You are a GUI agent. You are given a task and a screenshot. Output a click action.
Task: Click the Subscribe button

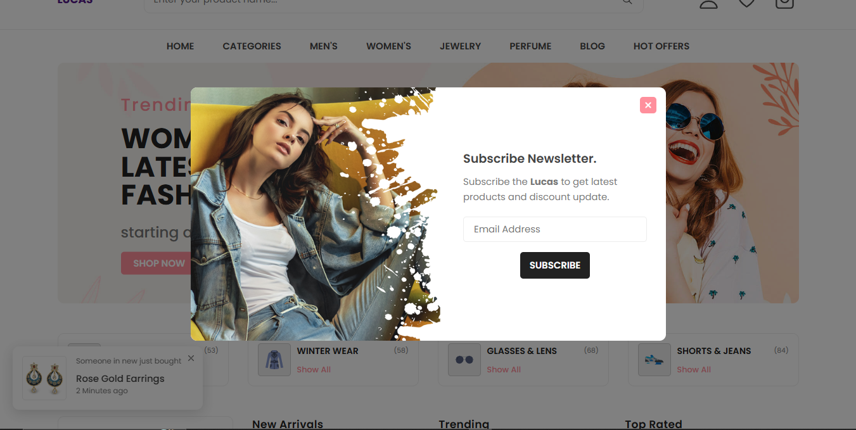coord(555,265)
